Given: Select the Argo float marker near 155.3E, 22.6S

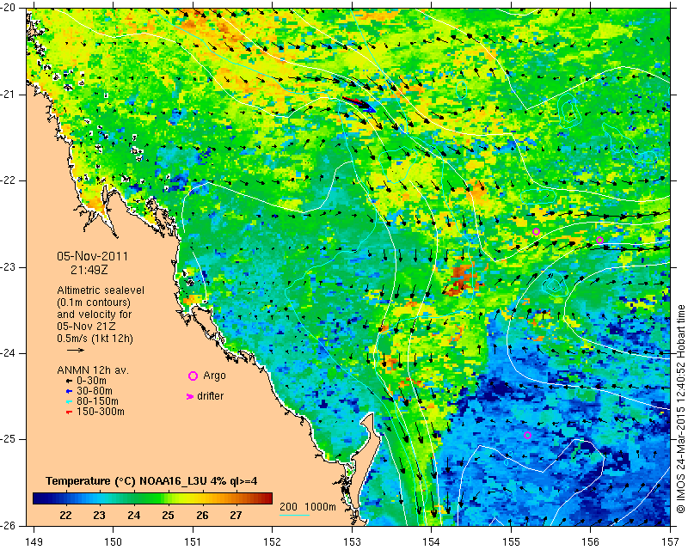Looking at the screenshot, I should point(536,231).
